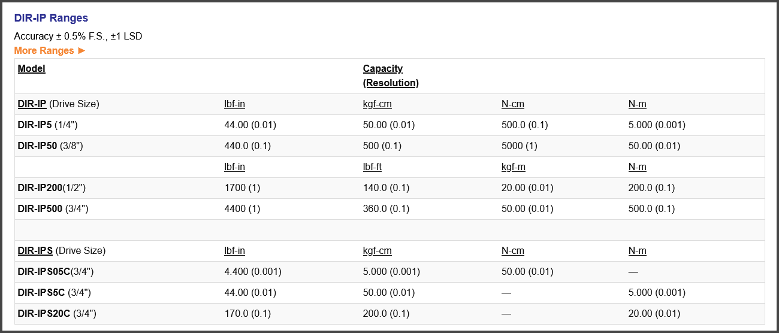Click the DIR-IP Ranges heading
This screenshot has width=779, height=333.
pyautogui.click(x=51, y=18)
